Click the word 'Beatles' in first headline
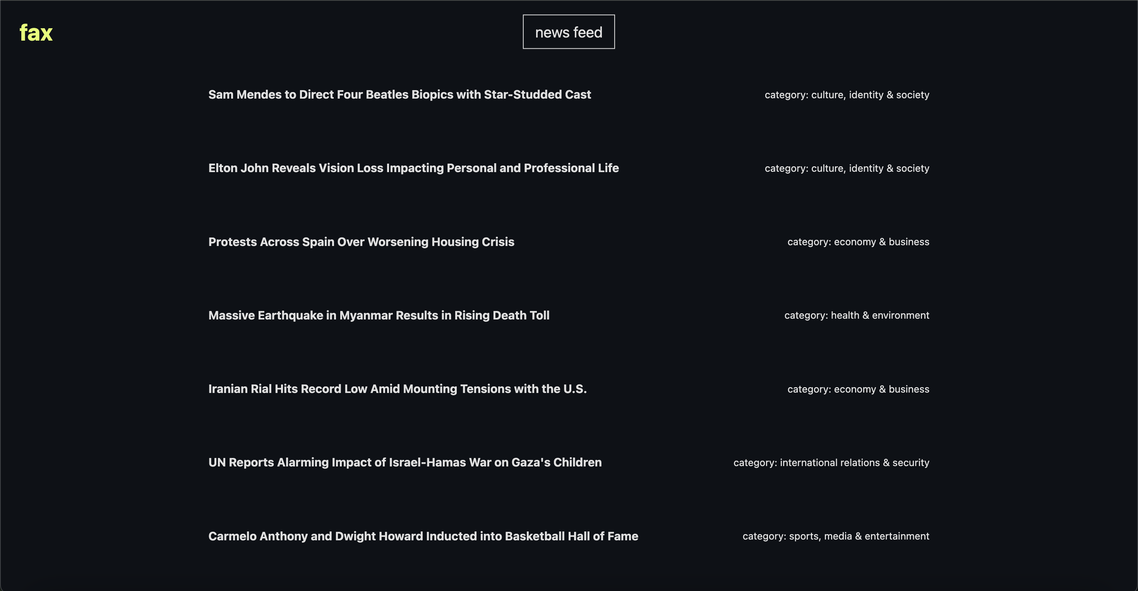 (387, 94)
